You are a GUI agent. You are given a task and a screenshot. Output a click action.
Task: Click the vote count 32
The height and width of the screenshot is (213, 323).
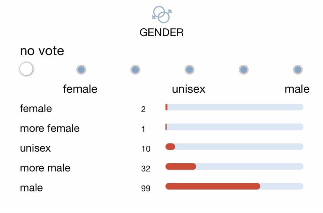pos(146,169)
